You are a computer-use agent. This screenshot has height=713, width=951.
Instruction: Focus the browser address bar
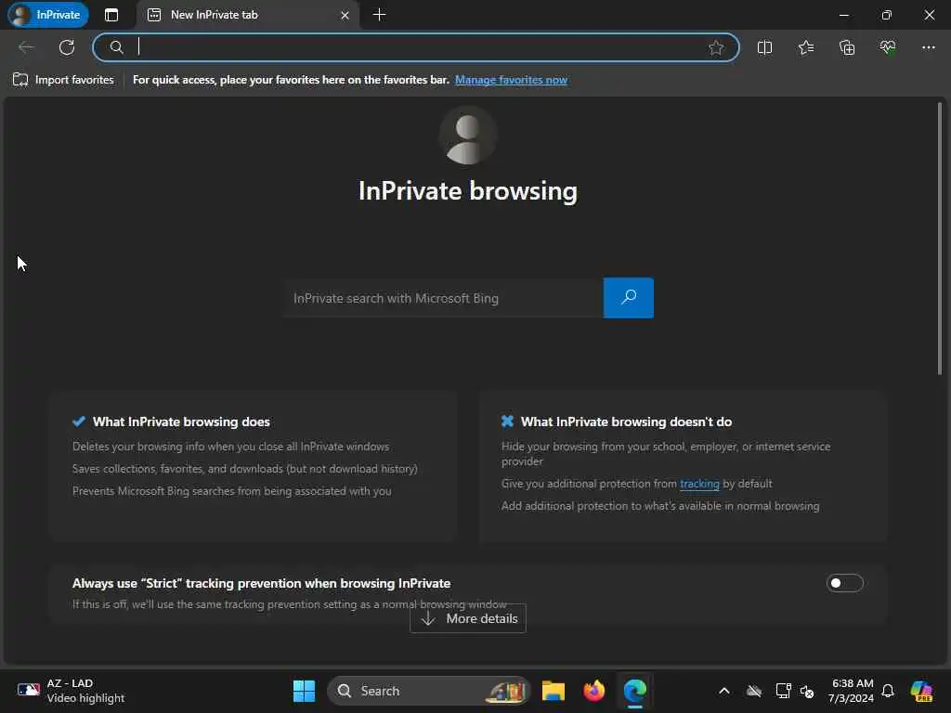(x=415, y=47)
